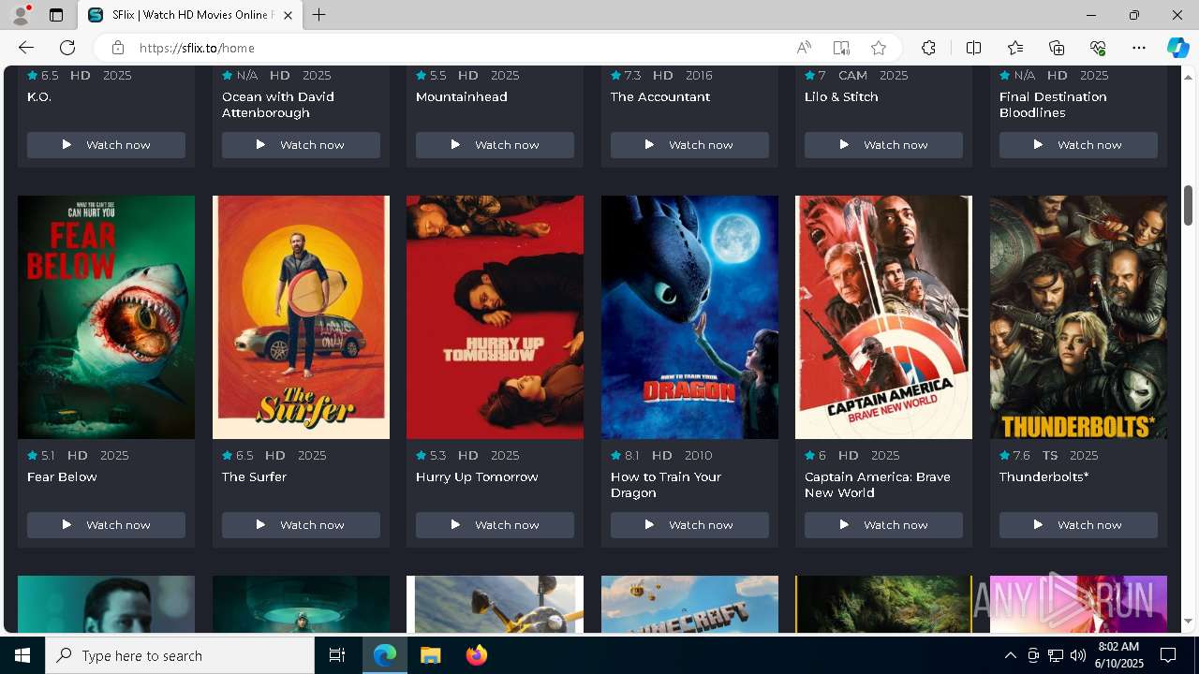
Task: Open the Hurry Up Tomorrow poster
Action: point(495,316)
